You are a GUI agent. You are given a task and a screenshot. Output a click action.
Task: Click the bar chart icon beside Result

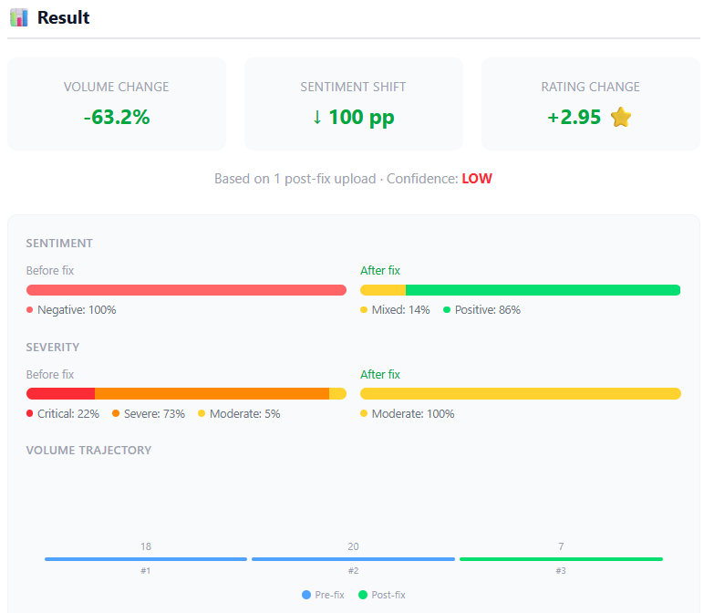19,17
